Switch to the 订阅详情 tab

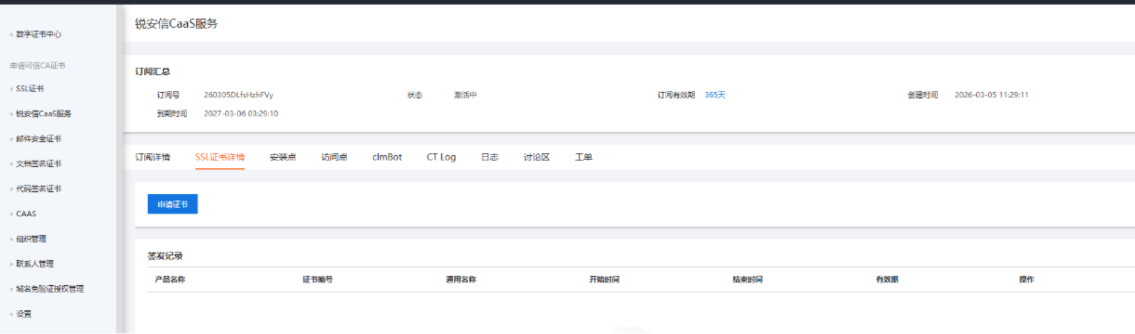click(x=153, y=157)
